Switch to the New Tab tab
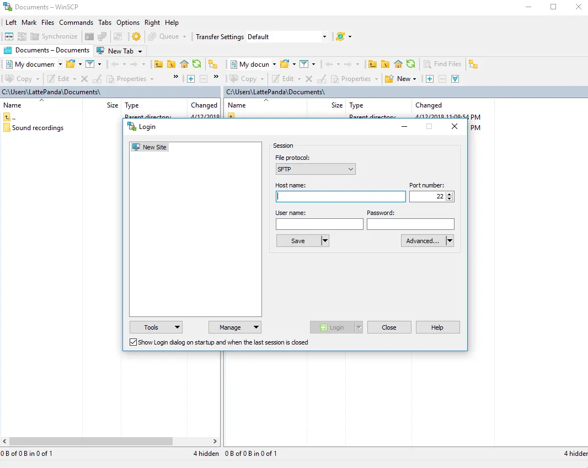 click(120, 50)
